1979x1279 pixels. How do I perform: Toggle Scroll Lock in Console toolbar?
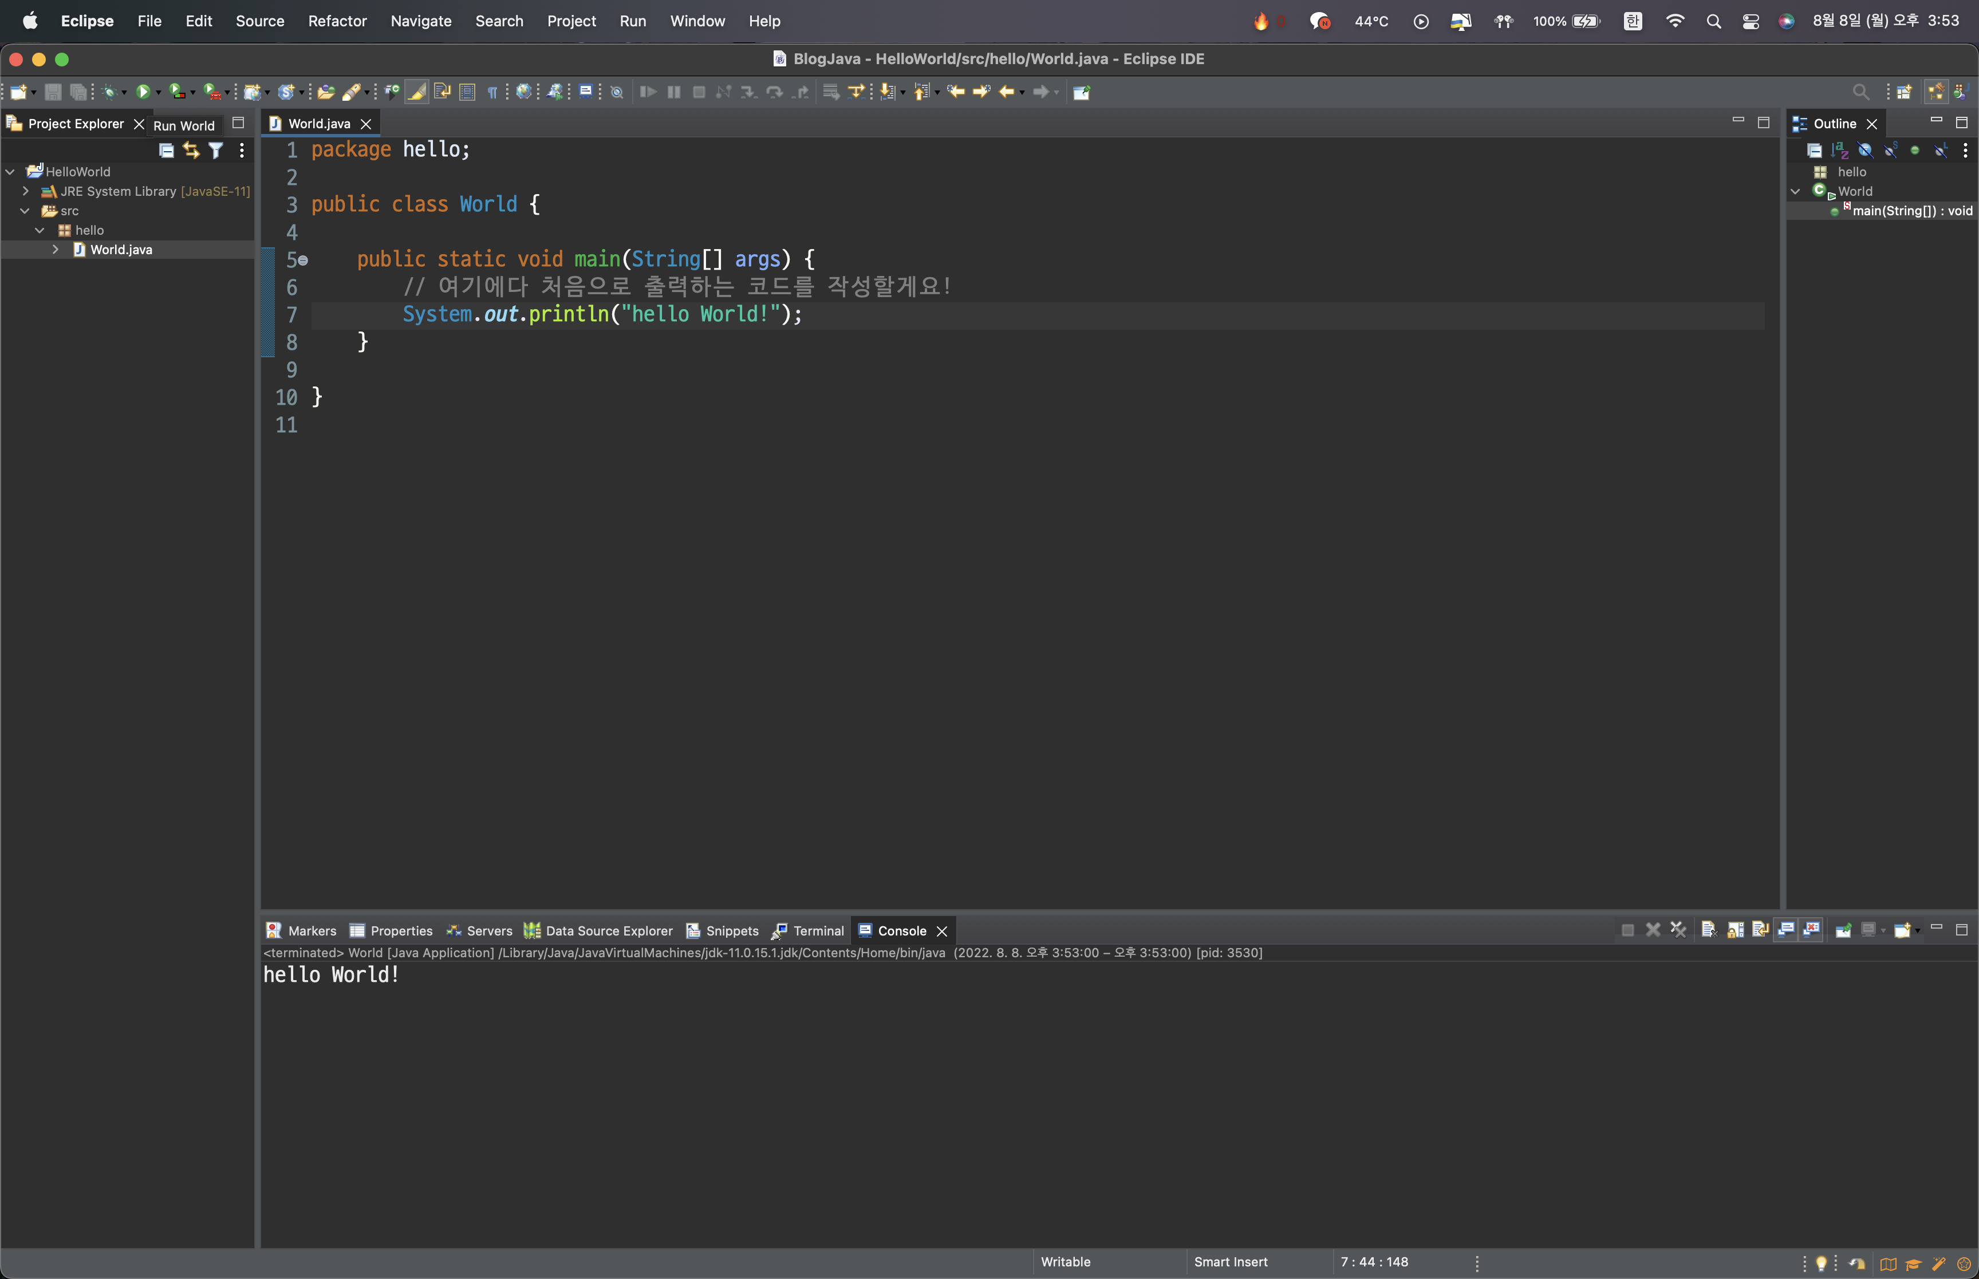pos(1735,930)
